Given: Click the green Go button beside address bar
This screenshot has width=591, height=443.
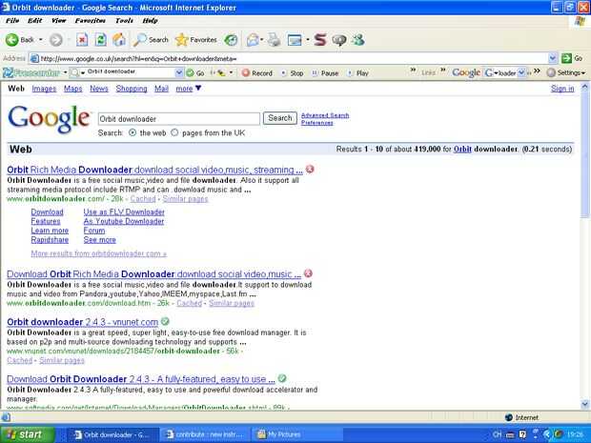Looking at the screenshot, I should [x=572, y=58].
